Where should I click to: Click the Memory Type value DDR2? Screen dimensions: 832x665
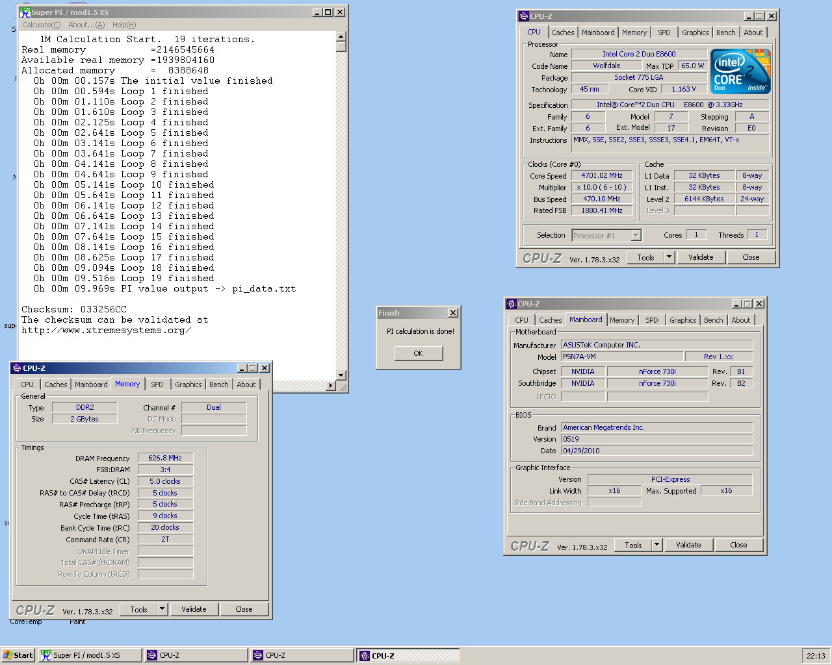pyautogui.click(x=85, y=407)
